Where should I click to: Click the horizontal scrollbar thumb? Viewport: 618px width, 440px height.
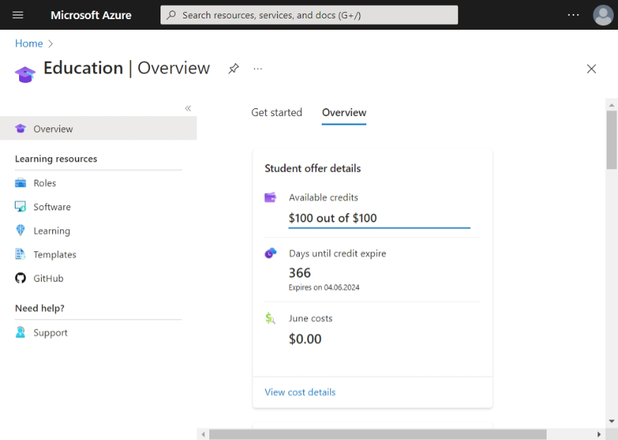pos(378,434)
